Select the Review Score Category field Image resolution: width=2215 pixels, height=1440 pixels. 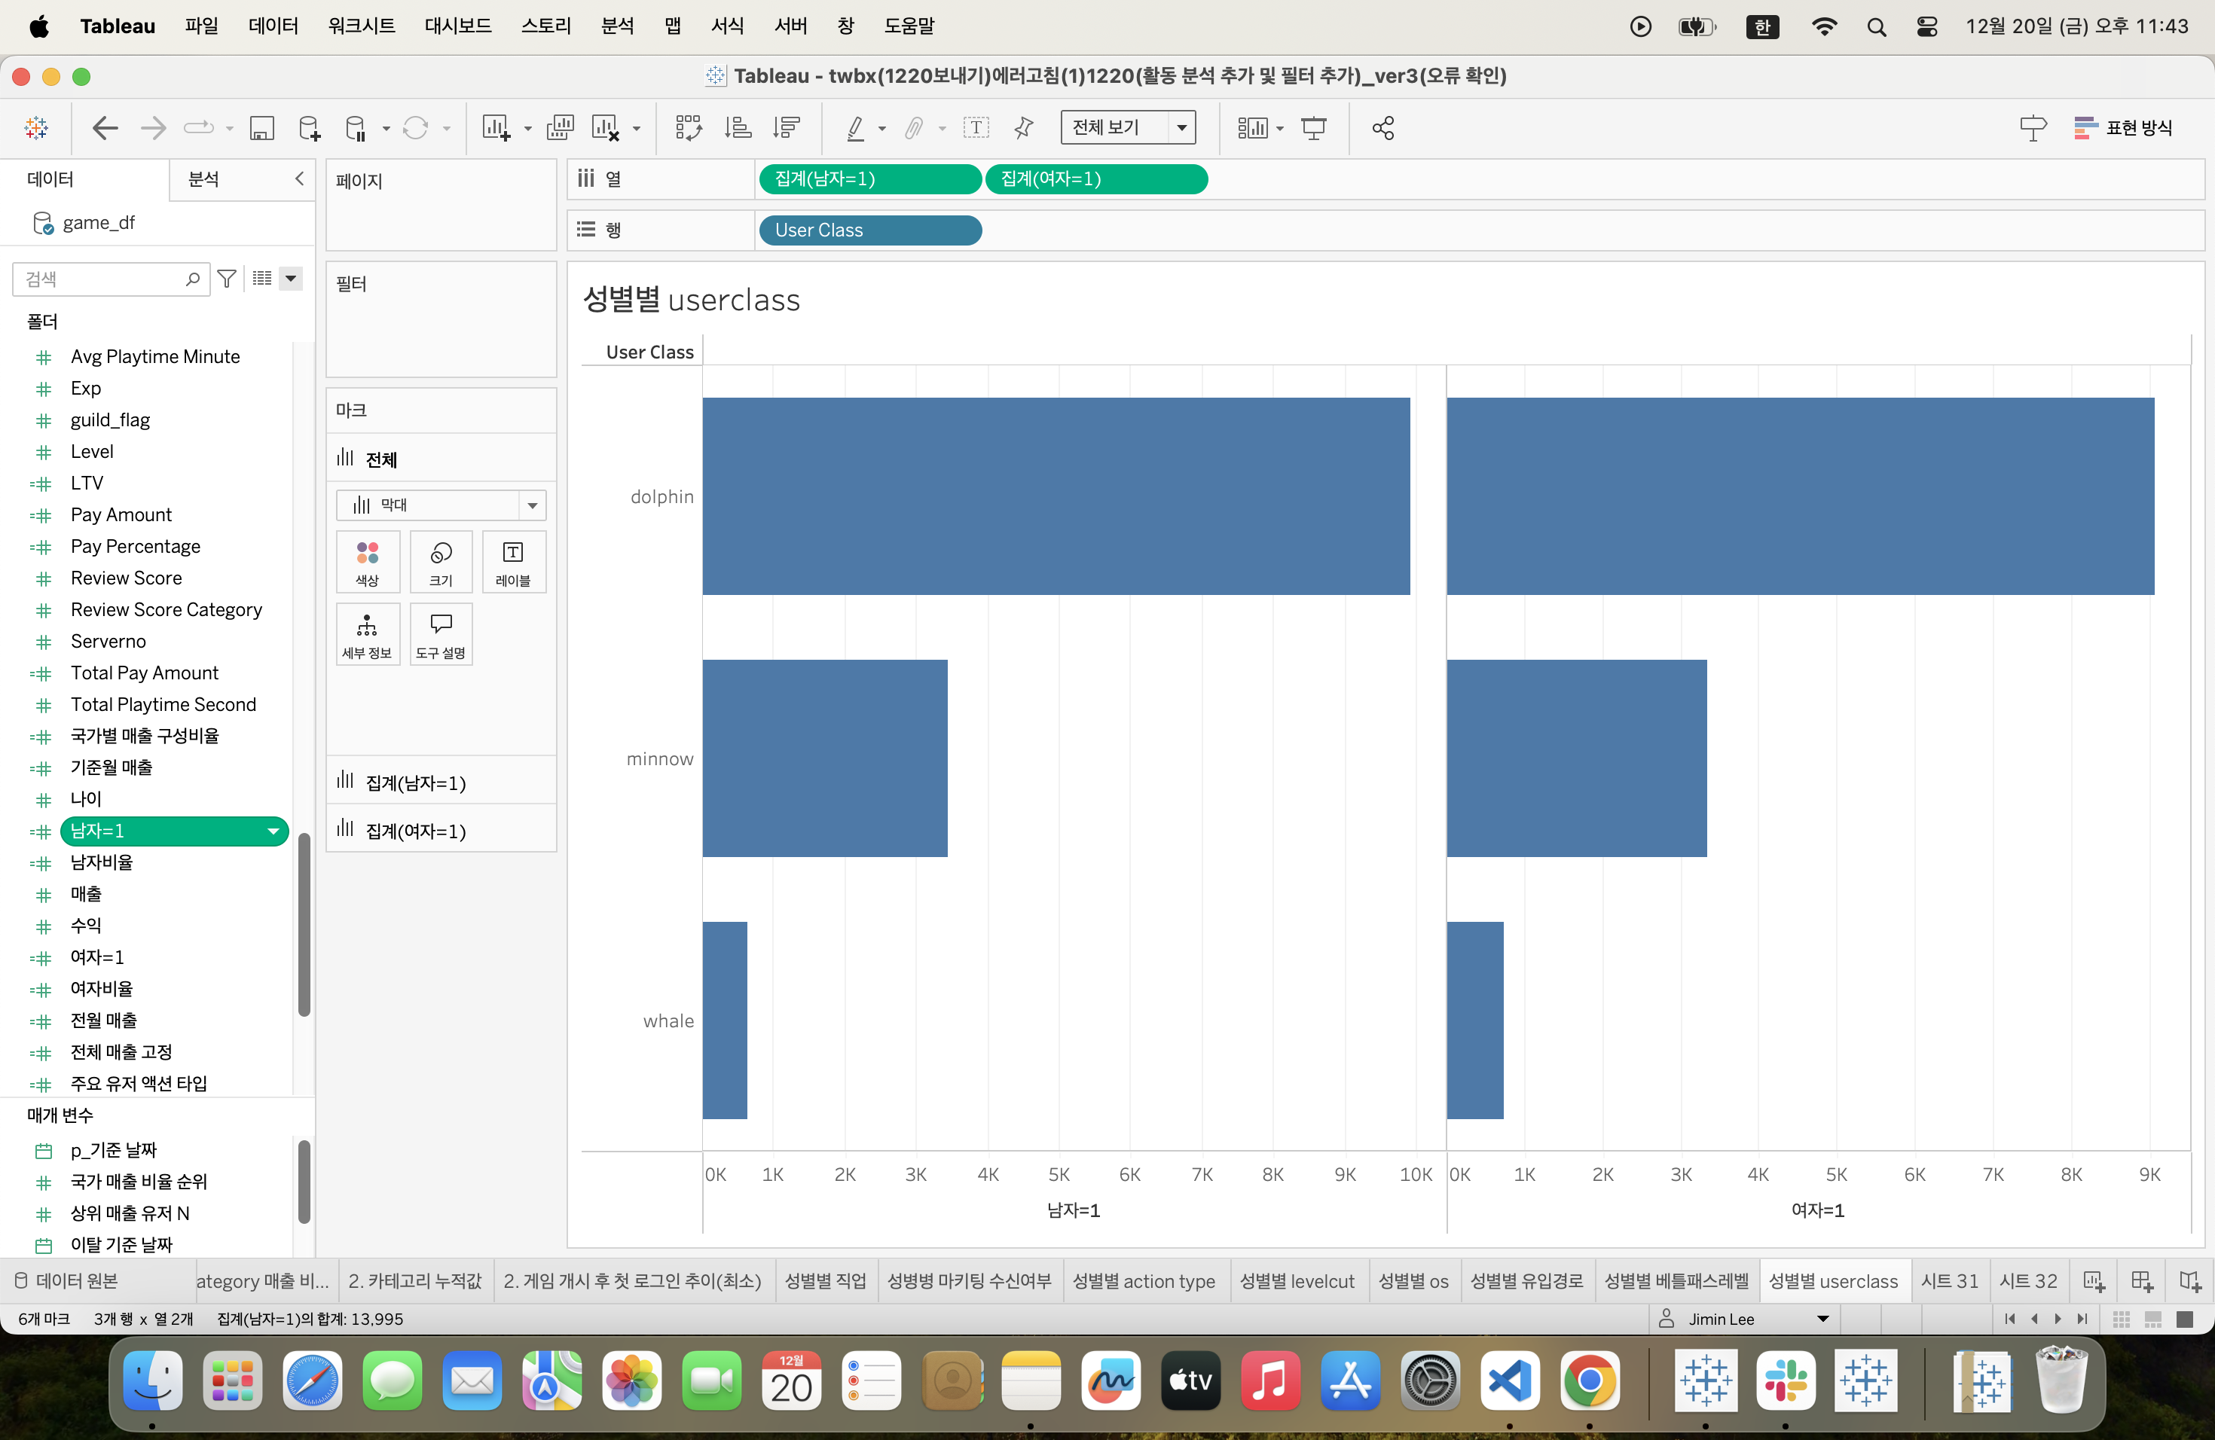click(166, 609)
